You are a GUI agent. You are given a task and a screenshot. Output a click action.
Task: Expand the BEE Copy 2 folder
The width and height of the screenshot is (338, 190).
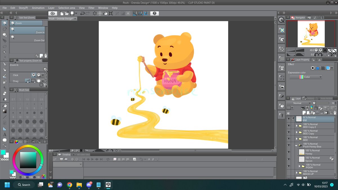(297, 126)
